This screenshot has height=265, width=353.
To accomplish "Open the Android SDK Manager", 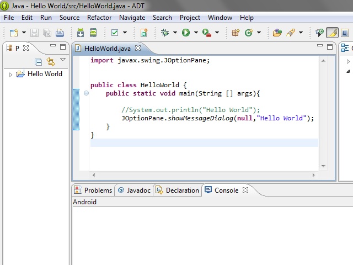I will coord(81,33).
